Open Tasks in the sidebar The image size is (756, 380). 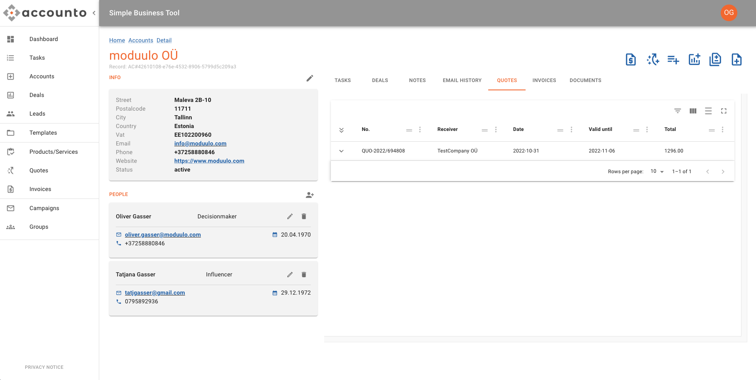click(x=49, y=58)
